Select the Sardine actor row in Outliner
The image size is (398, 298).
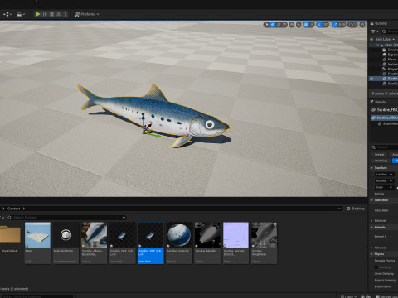pos(384,79)
